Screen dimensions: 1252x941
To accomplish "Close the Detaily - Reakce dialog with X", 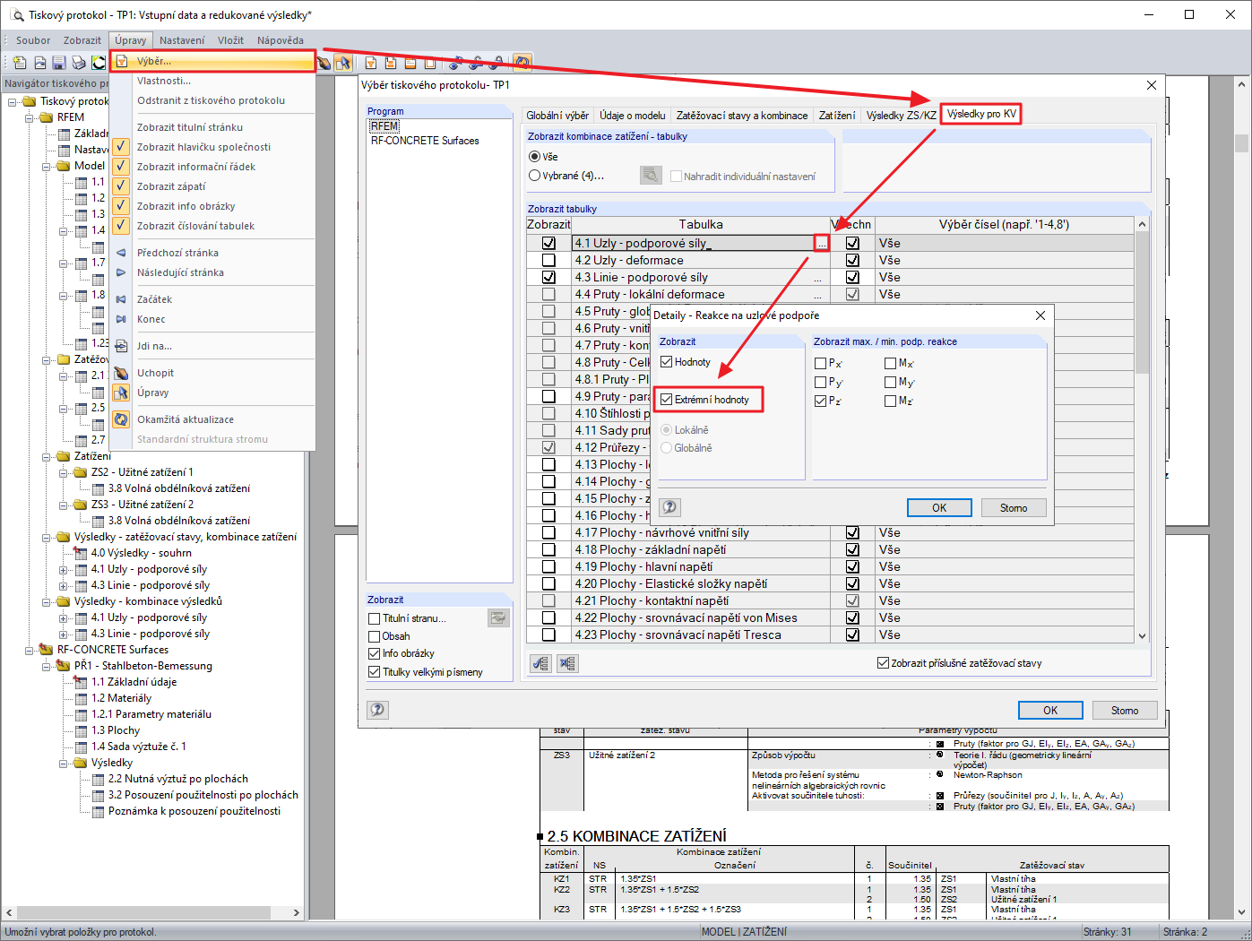I will (x=1040, y=315).
